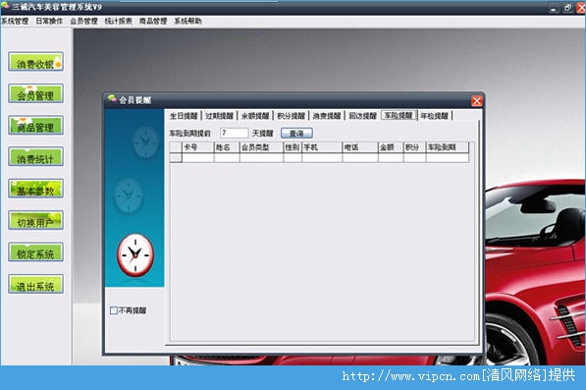Click the 电话 column header
This screenshot has width=586, height=390.
pos(360,147)
